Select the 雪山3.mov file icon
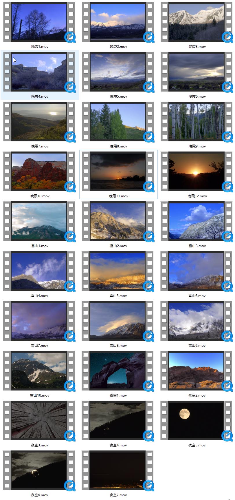Screen dimensions: 235x500 [x=197, y=221]
